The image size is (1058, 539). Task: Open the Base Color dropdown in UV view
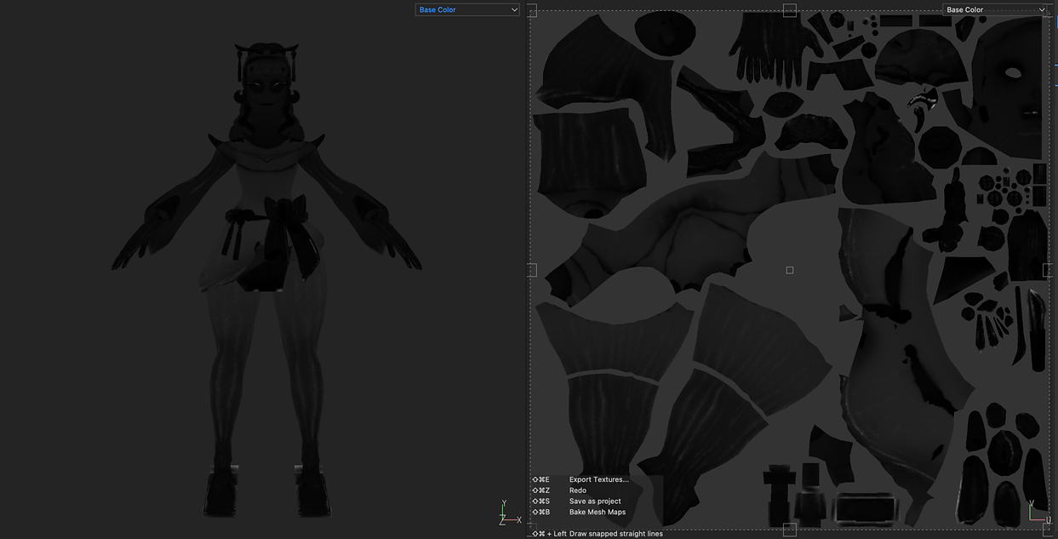coord(995,9)
